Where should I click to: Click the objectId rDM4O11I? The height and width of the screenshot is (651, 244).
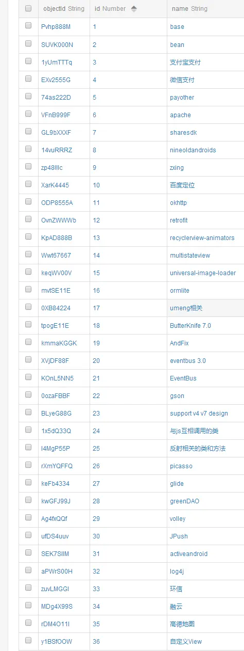click(x=55, y=624)
